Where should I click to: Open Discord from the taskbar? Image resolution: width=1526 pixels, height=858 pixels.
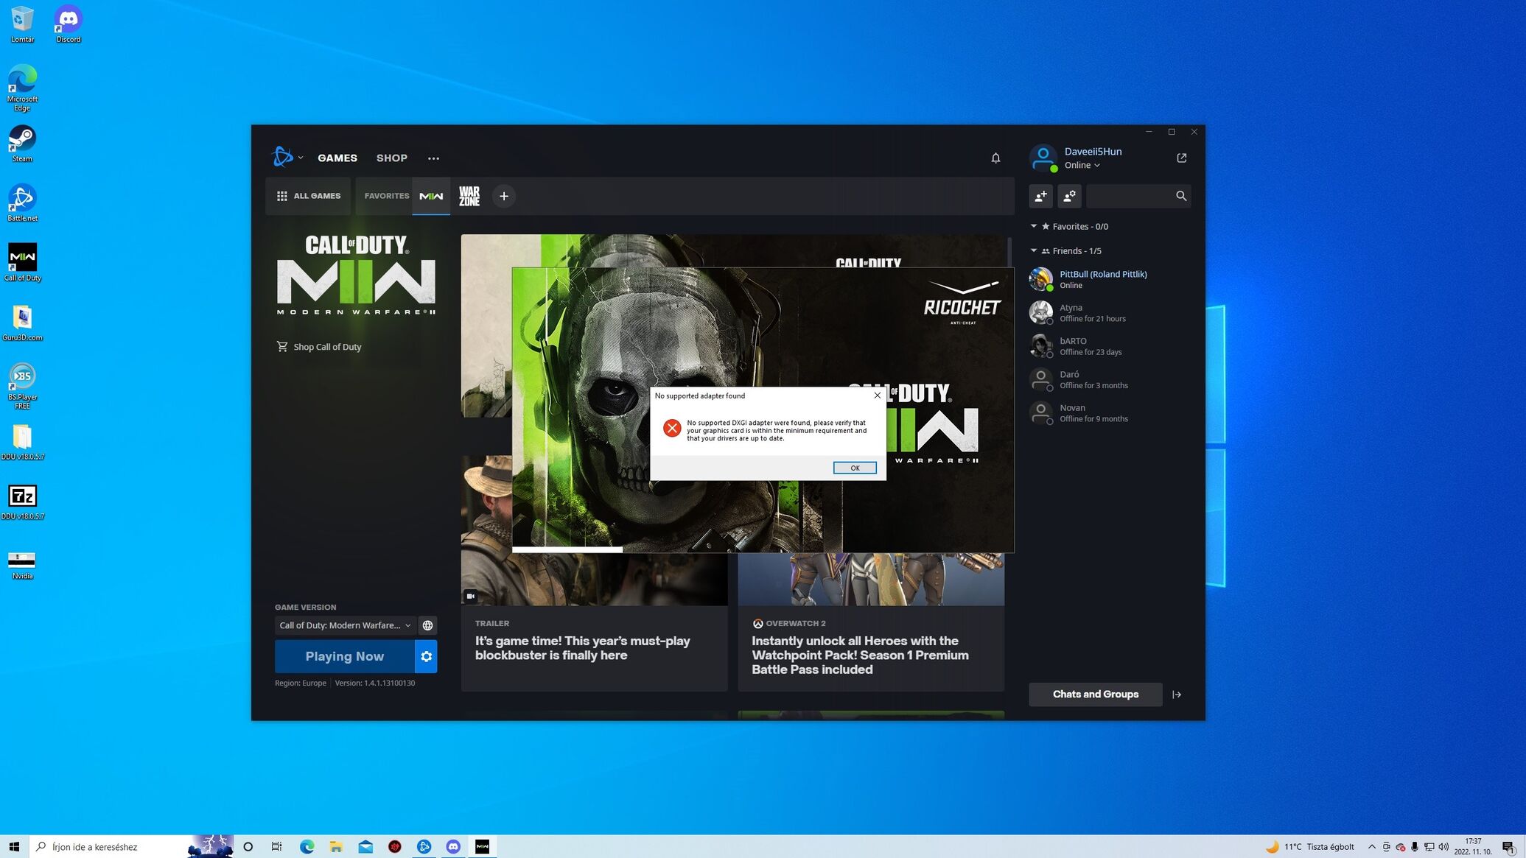(453, 846)
